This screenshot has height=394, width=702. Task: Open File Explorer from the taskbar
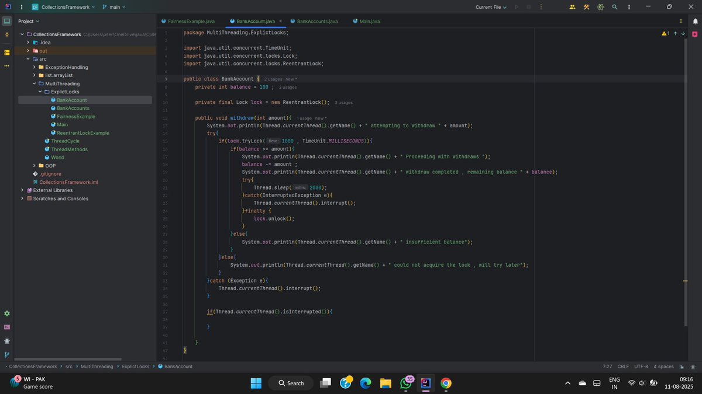point(386,383)
